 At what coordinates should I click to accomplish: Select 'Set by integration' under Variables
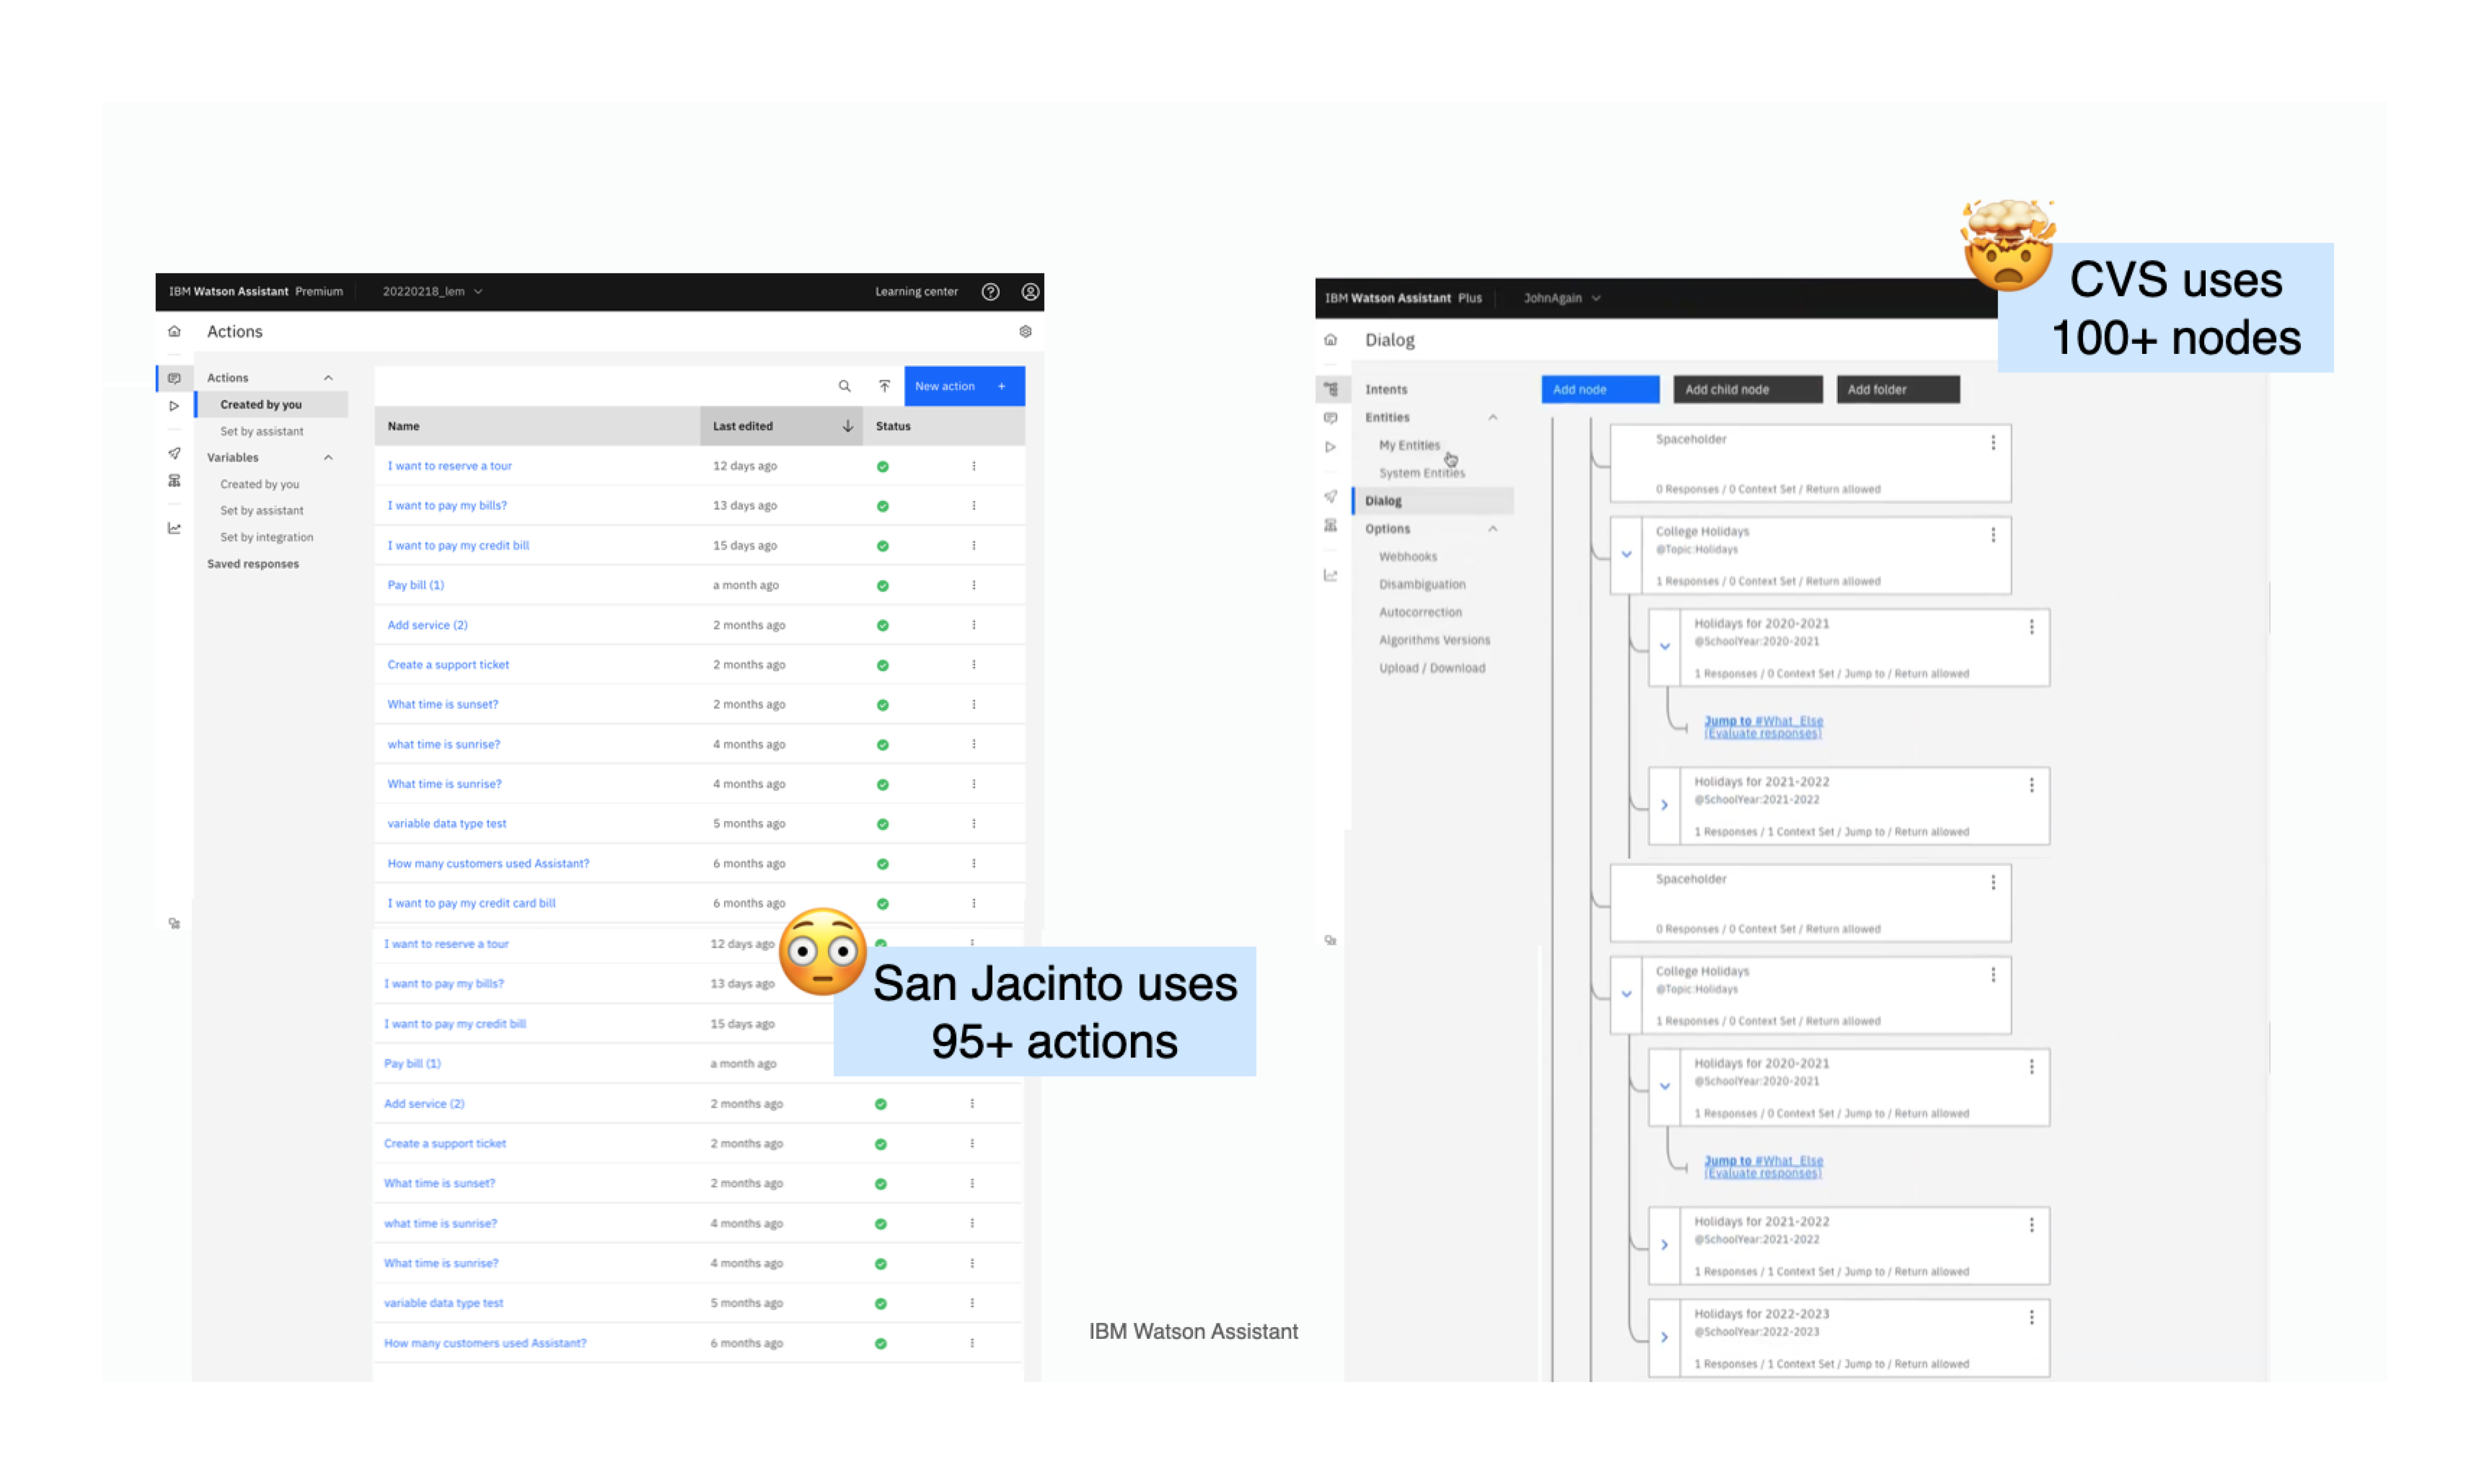point(267,537)
